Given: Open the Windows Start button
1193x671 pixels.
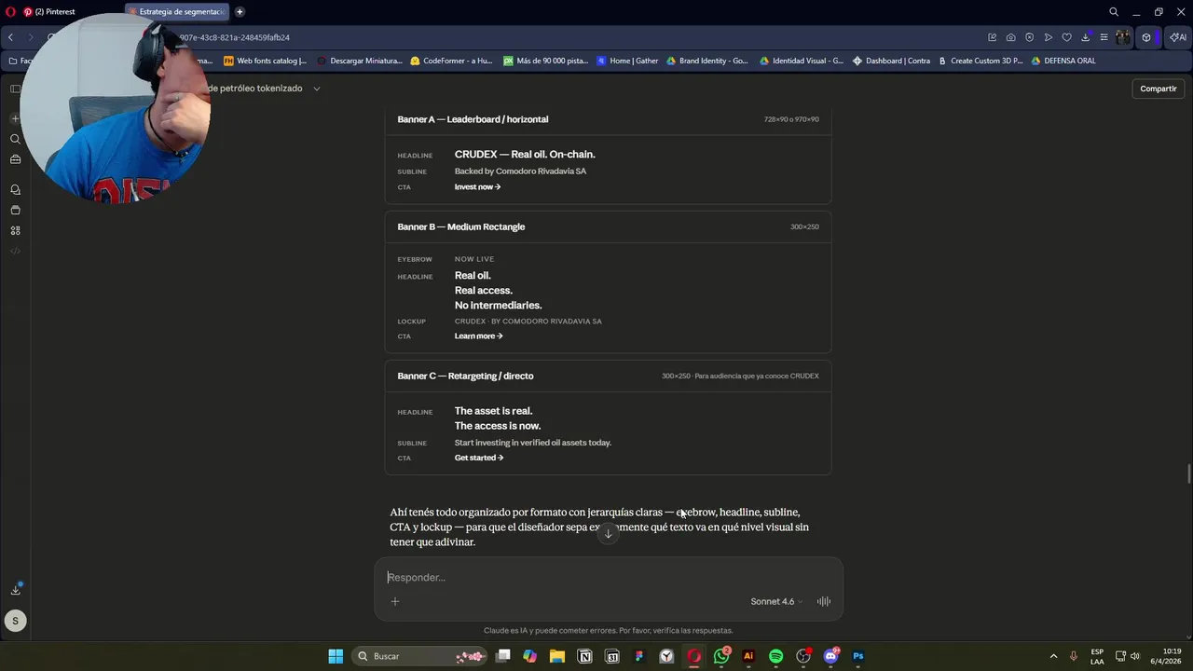Looking at the screenshot, I should point(336,656).
